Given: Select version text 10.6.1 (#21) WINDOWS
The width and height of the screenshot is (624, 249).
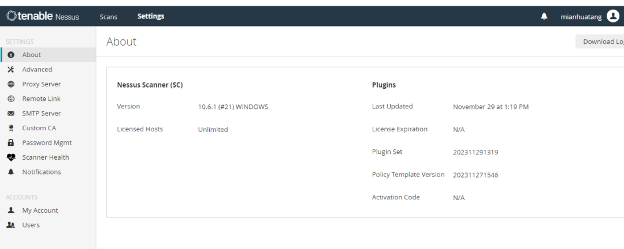Looking at the screenshot, I should [233, 107].
